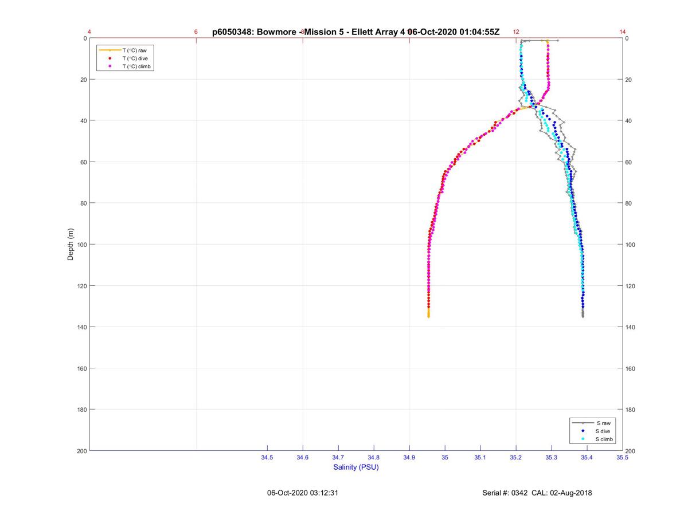Click salinity tick label '35.4'
Viewport: 688px width, 507px height.
coord(587,458)
